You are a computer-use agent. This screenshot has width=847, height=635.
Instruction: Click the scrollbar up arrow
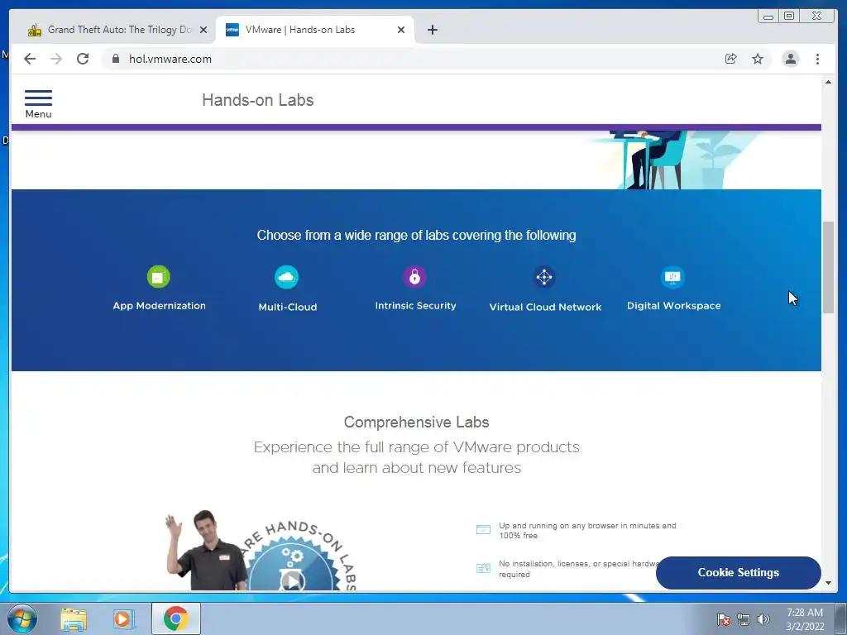click(828, 82)
